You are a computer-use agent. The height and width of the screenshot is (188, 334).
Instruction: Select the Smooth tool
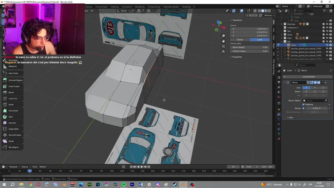point(13,123)
